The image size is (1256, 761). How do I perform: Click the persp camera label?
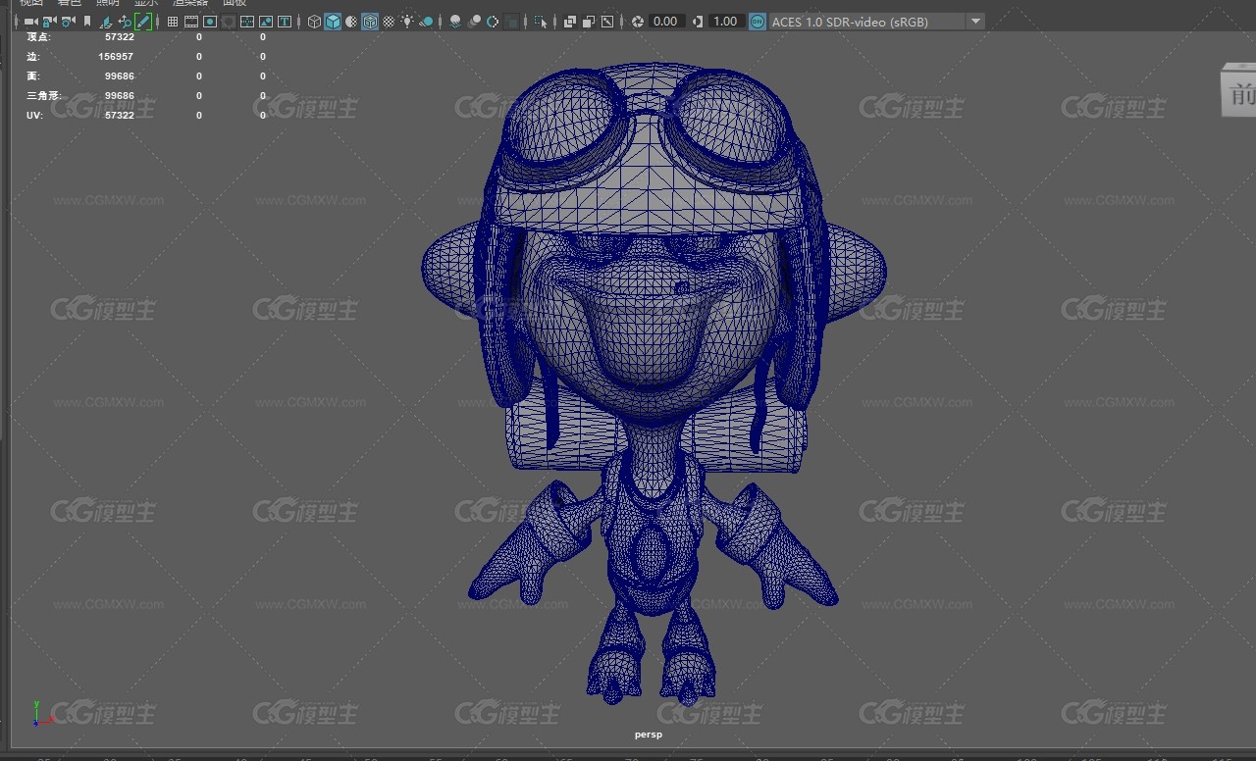(x=649, y=735)
